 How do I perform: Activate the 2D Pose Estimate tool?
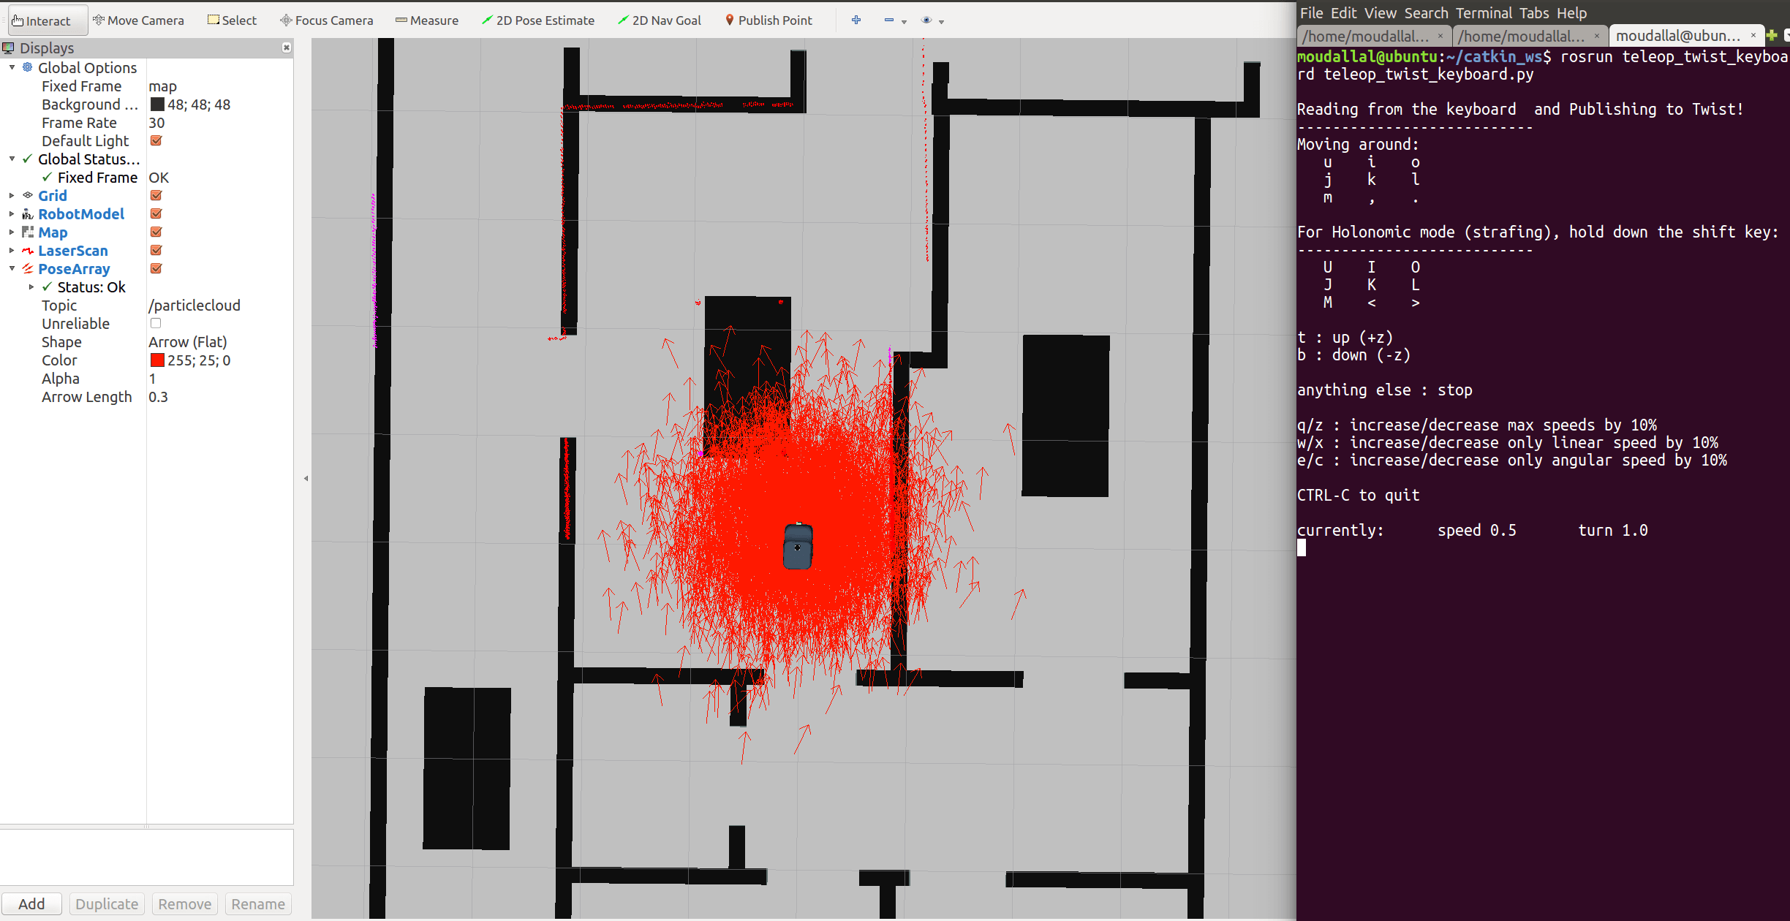point(538,20)
